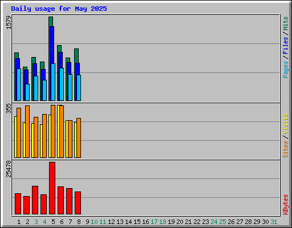Click the 25478 y-axis label
This screenshot has height=228, width=292.
[x=9, y=169]
